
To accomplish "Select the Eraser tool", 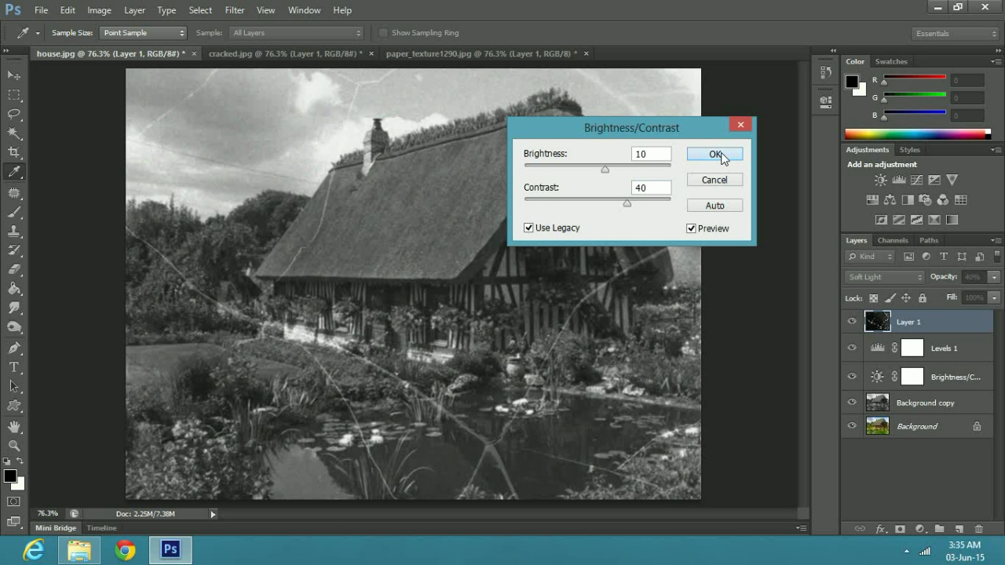I will point(14,269).
